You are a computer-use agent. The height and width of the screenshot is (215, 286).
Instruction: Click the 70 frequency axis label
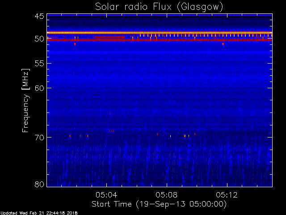[x=39, y=138]
